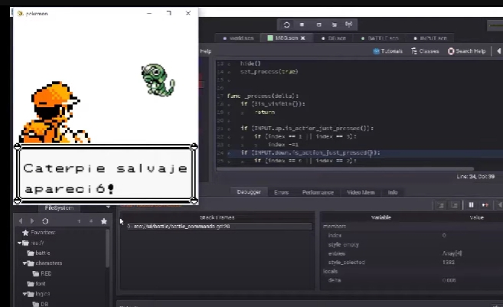The width and height of the screenshot is (503, 307).
Task: Collapse the characters folder in the FileSystem
Action: [x=26, y=263]
